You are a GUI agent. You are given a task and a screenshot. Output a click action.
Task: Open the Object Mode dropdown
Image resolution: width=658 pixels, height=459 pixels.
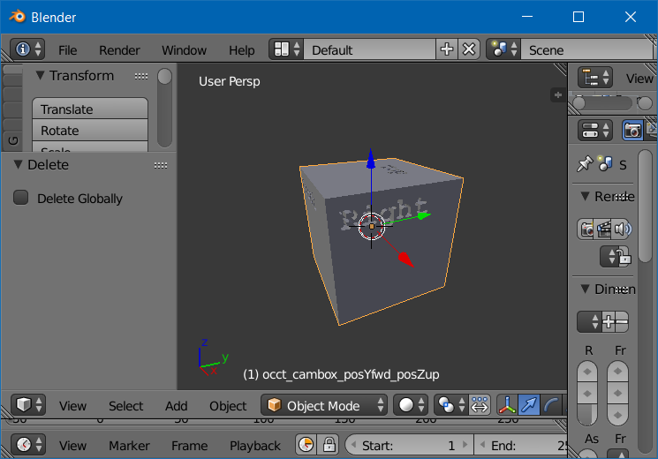click(326, 405)
